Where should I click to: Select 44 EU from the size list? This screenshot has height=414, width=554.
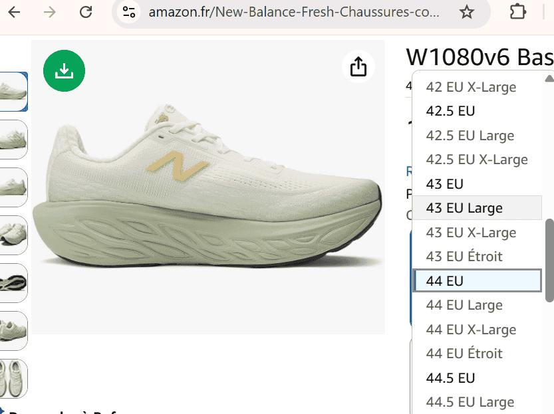[477, 280]
